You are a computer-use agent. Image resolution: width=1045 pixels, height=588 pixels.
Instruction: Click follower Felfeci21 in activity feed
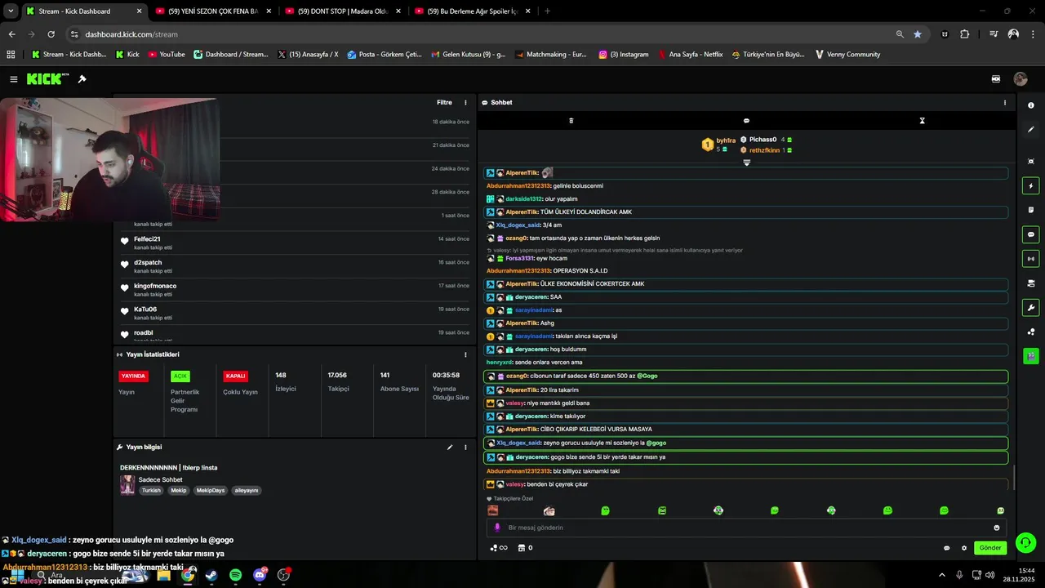[147, 239]
